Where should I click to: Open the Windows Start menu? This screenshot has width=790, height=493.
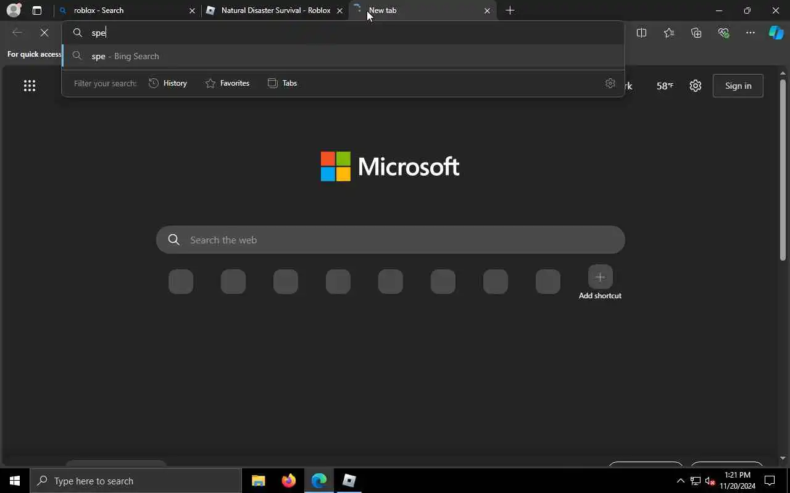tap(15, 481)
